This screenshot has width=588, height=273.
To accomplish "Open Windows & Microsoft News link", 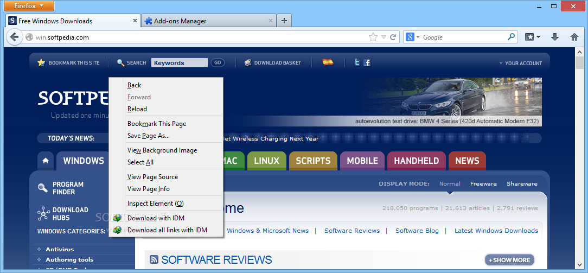I will click(x=268, y=231).
